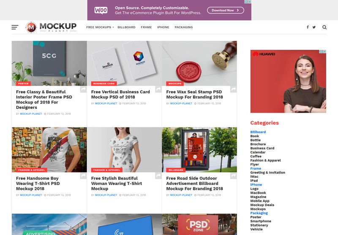Close the WooCommerce banner ad

coord(250,2)
